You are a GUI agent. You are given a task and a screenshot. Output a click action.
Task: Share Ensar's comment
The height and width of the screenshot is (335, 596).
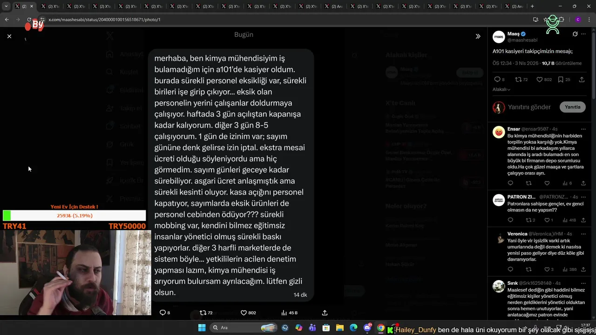(x=583, y=183)
